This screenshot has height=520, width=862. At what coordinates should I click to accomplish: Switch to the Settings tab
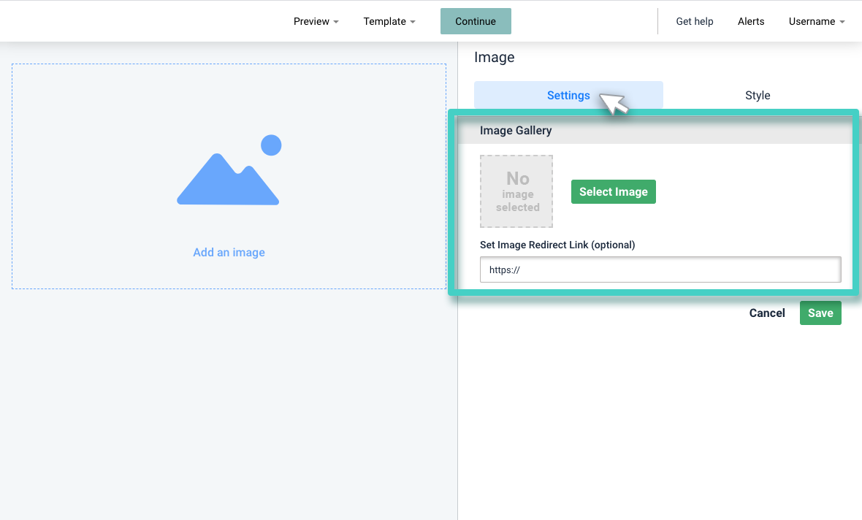[568, 95]
